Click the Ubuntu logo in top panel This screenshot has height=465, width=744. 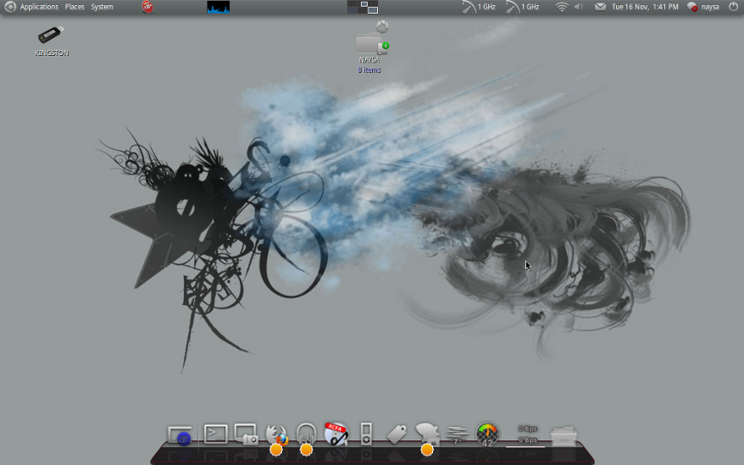point(10,7)
